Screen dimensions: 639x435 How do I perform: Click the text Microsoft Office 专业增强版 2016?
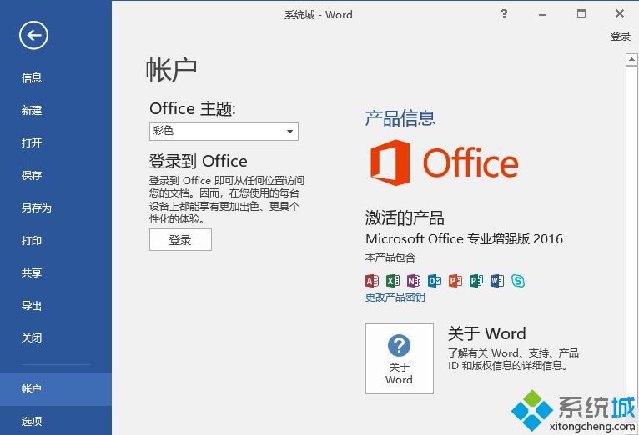[x=464, y=238]
